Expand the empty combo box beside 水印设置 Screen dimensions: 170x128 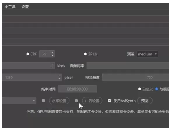19,101
